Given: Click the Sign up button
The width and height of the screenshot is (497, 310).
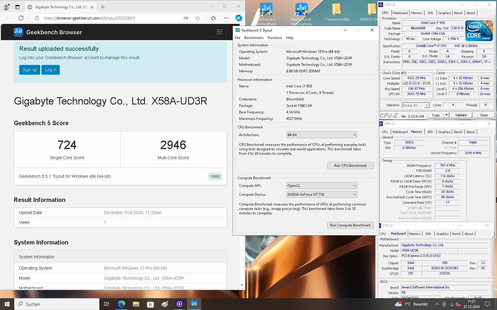Looking at the screenshot, I should click(30, 70).
